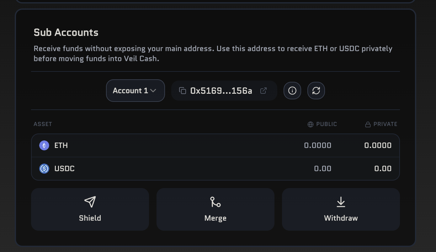Click the PRIVATE column header

[385, 124]
